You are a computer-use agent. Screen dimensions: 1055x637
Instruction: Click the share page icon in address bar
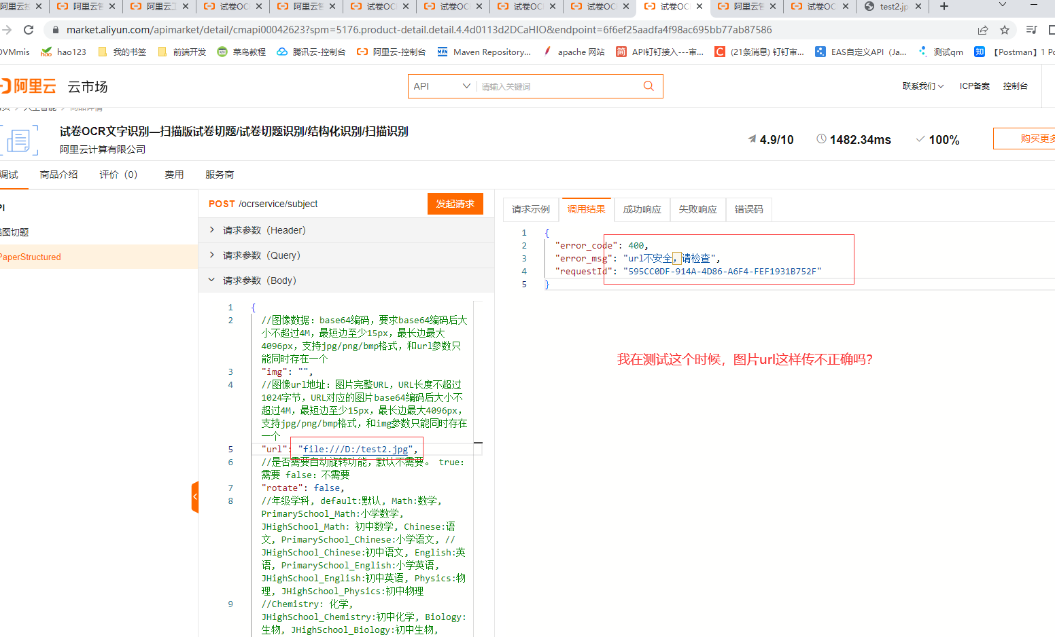[x=983, y=30]
